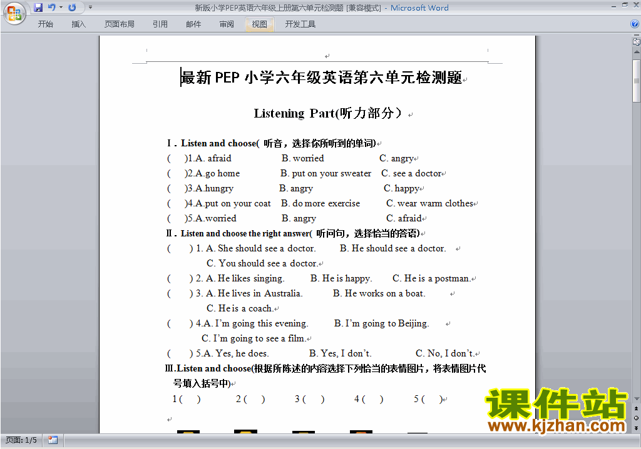Screen dimensions: 641x449
Task: Click the blue redo arrow icon
Action: pos(72,8)
